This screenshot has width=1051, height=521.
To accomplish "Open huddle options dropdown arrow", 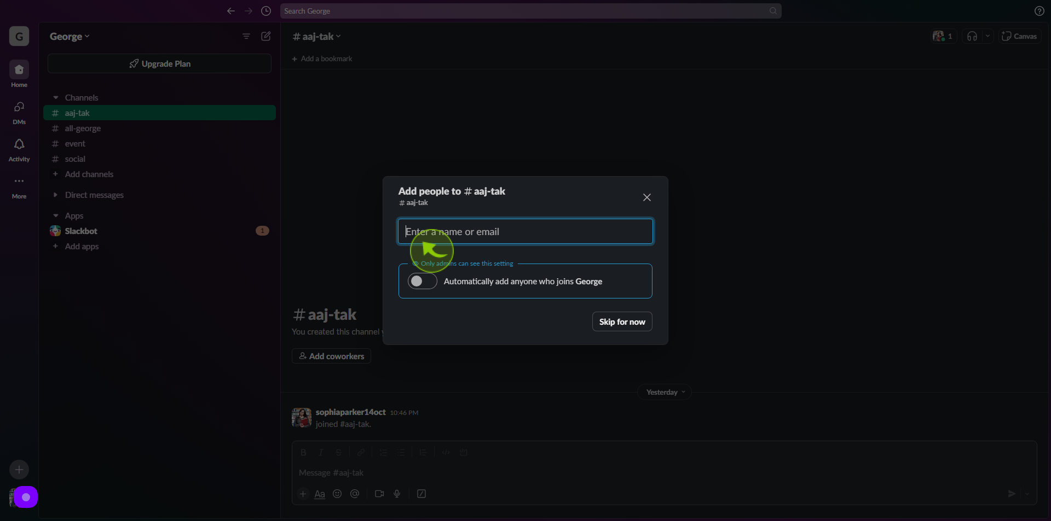I will [x=988, y=36].
